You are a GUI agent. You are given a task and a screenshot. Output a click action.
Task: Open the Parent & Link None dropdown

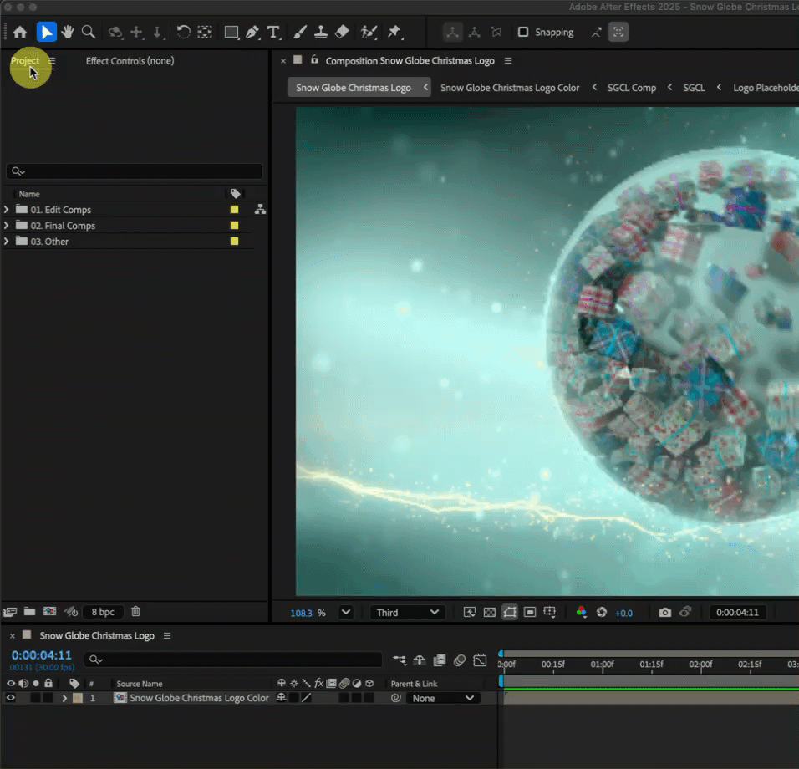[x=443, y=698]
